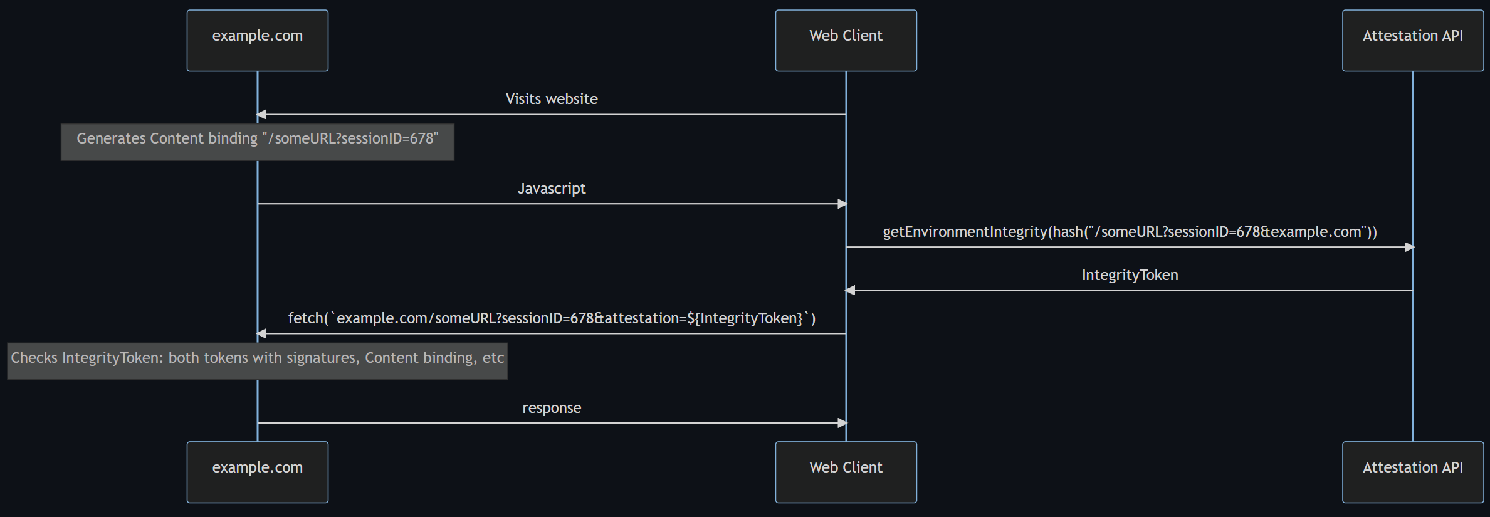Select the "Checks IntegrityToken" note box
The width and height of the screenshot is (1490, 517).
coord(257,361)
